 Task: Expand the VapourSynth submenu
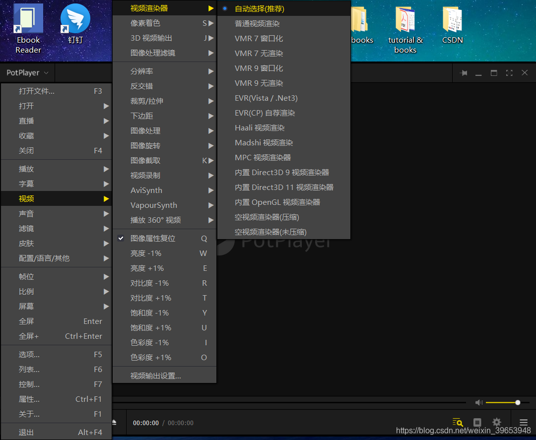164,205
